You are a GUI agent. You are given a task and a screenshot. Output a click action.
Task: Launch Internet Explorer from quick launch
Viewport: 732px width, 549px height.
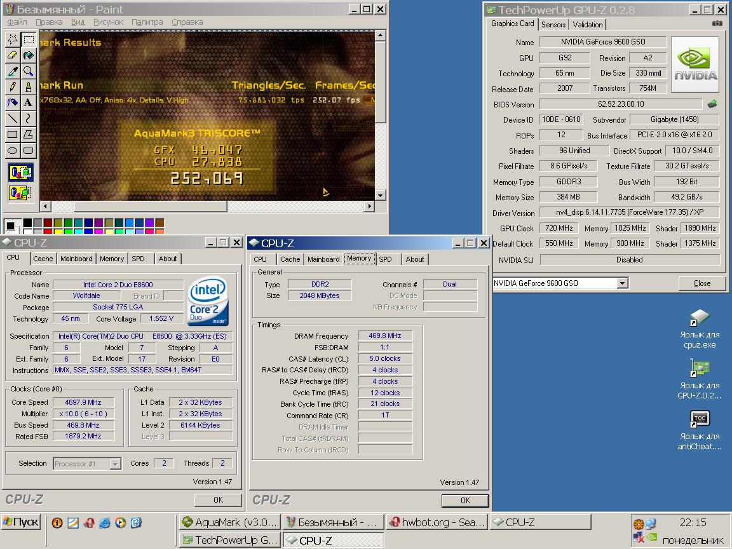click(x=105, y=523)
